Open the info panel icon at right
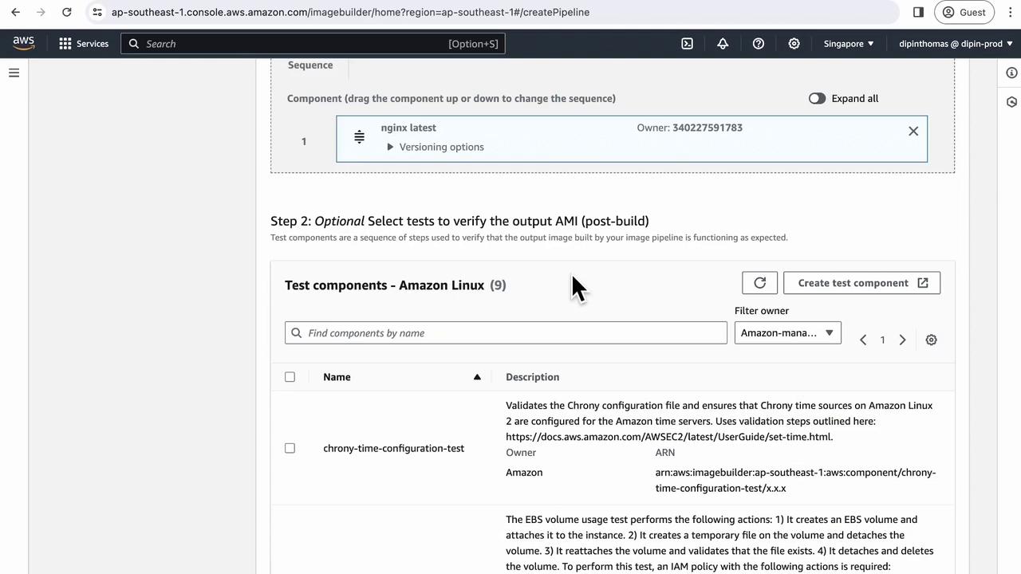 (x=1011, y=73)
